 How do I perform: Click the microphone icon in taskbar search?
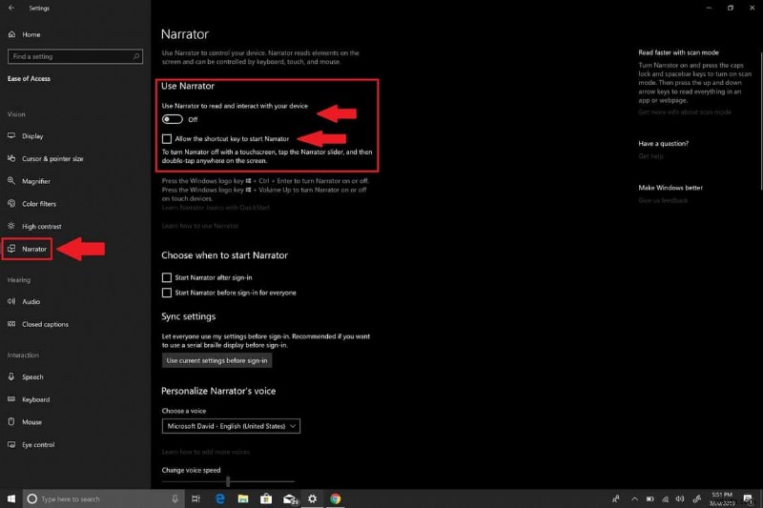click(x=175, y=498)
